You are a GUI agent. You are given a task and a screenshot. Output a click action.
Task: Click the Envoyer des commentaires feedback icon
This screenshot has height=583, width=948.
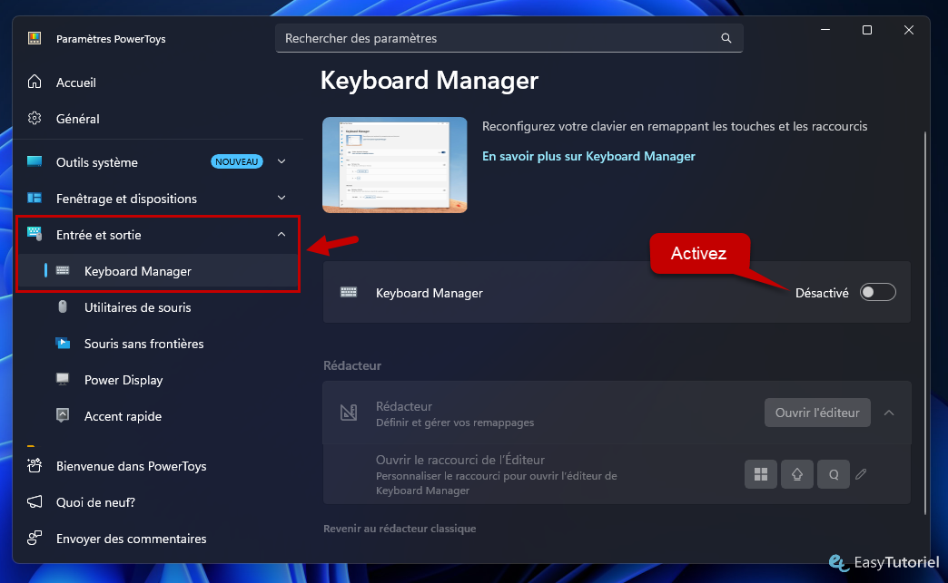pyautogui.click(x=35, y=538)
